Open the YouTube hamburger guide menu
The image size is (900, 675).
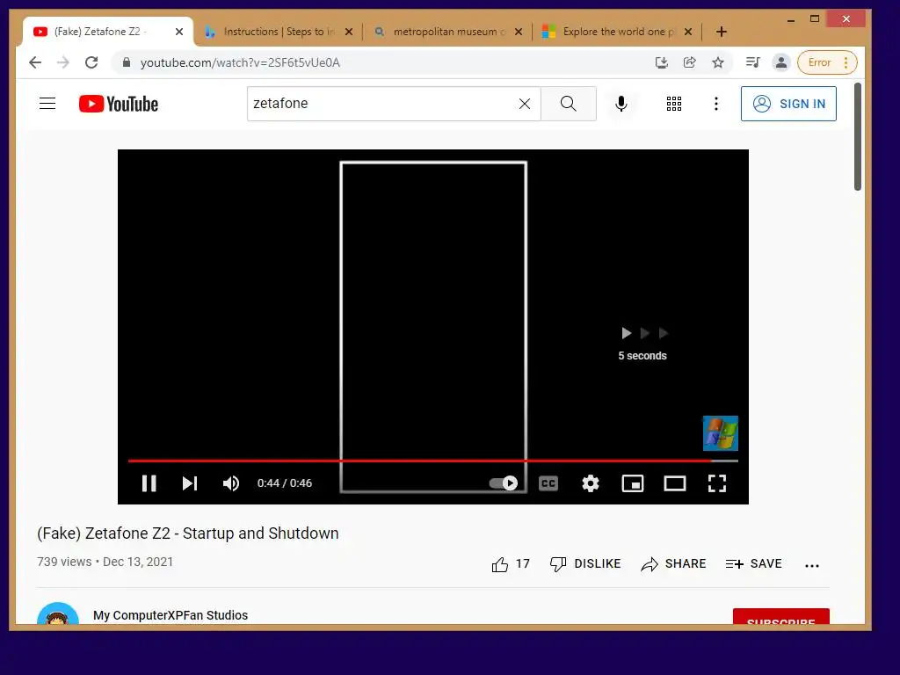tap(47, 104)
